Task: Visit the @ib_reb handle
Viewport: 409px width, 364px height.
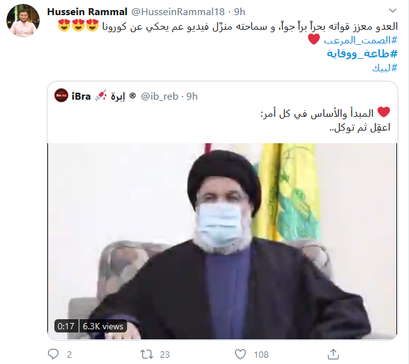Action: click(159, 97)
